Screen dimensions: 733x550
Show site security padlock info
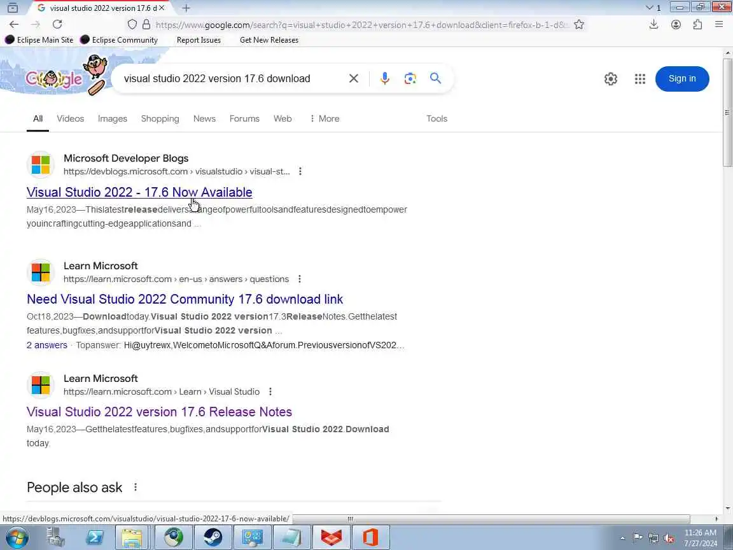(146, 24)
